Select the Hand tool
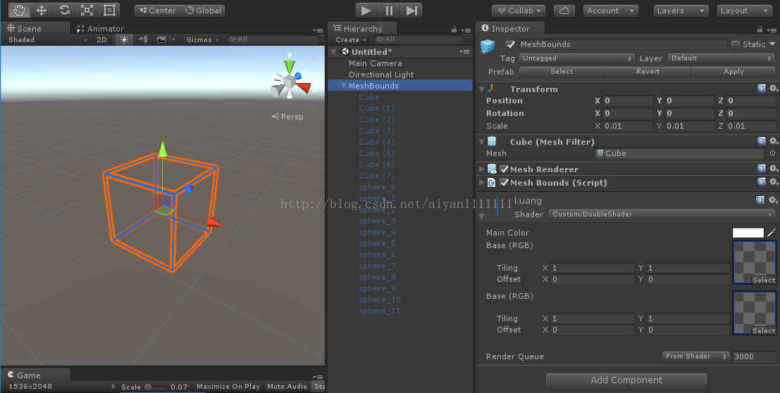 [19, 11]
